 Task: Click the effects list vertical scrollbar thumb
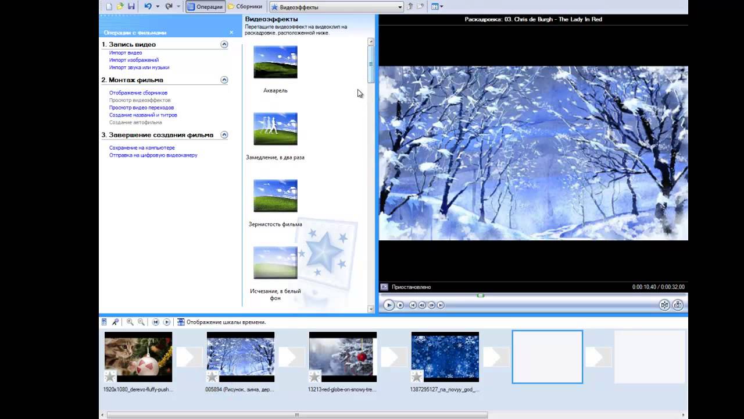[371, 64]
